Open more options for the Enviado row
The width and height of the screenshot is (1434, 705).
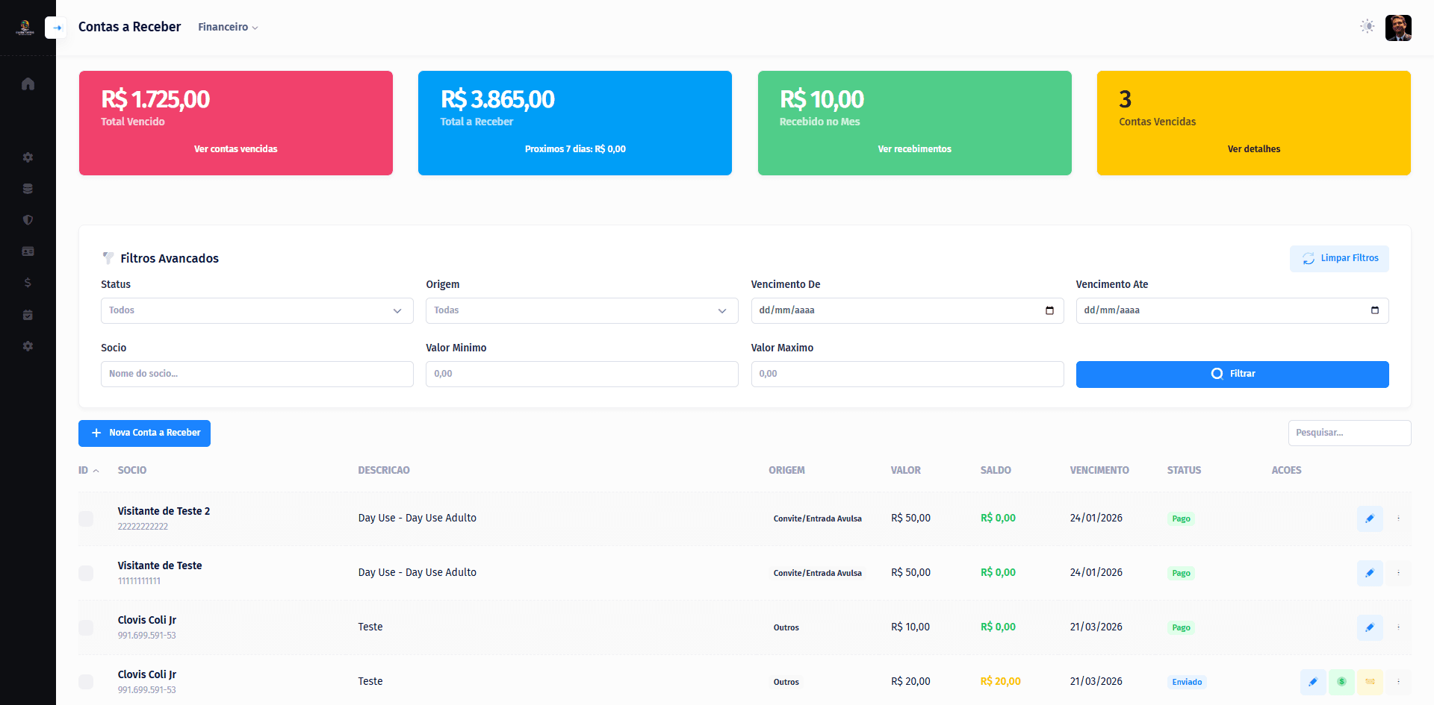1398,682
